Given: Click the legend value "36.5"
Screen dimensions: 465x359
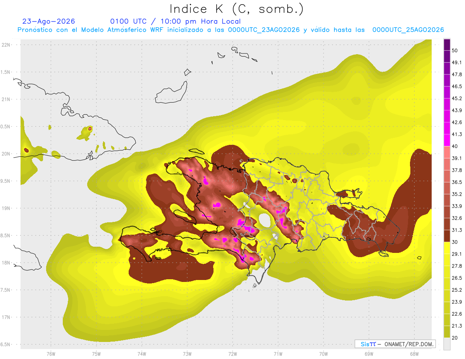Looking at the screenshot, I should 456,182.
